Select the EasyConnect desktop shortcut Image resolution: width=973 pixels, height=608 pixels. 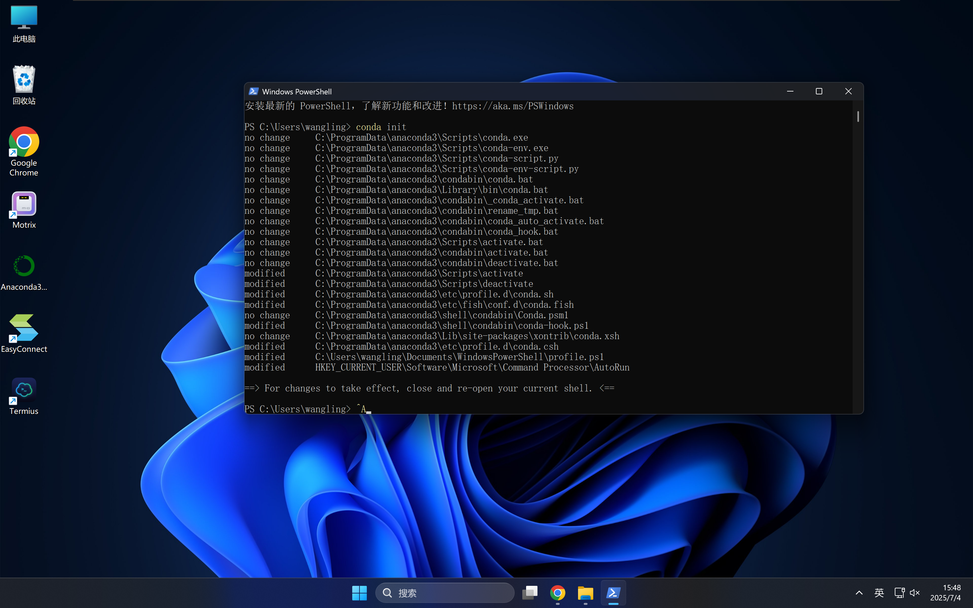[24, 334]
